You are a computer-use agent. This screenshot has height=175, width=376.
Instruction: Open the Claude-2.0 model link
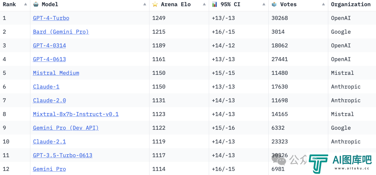tap(49, 101)
